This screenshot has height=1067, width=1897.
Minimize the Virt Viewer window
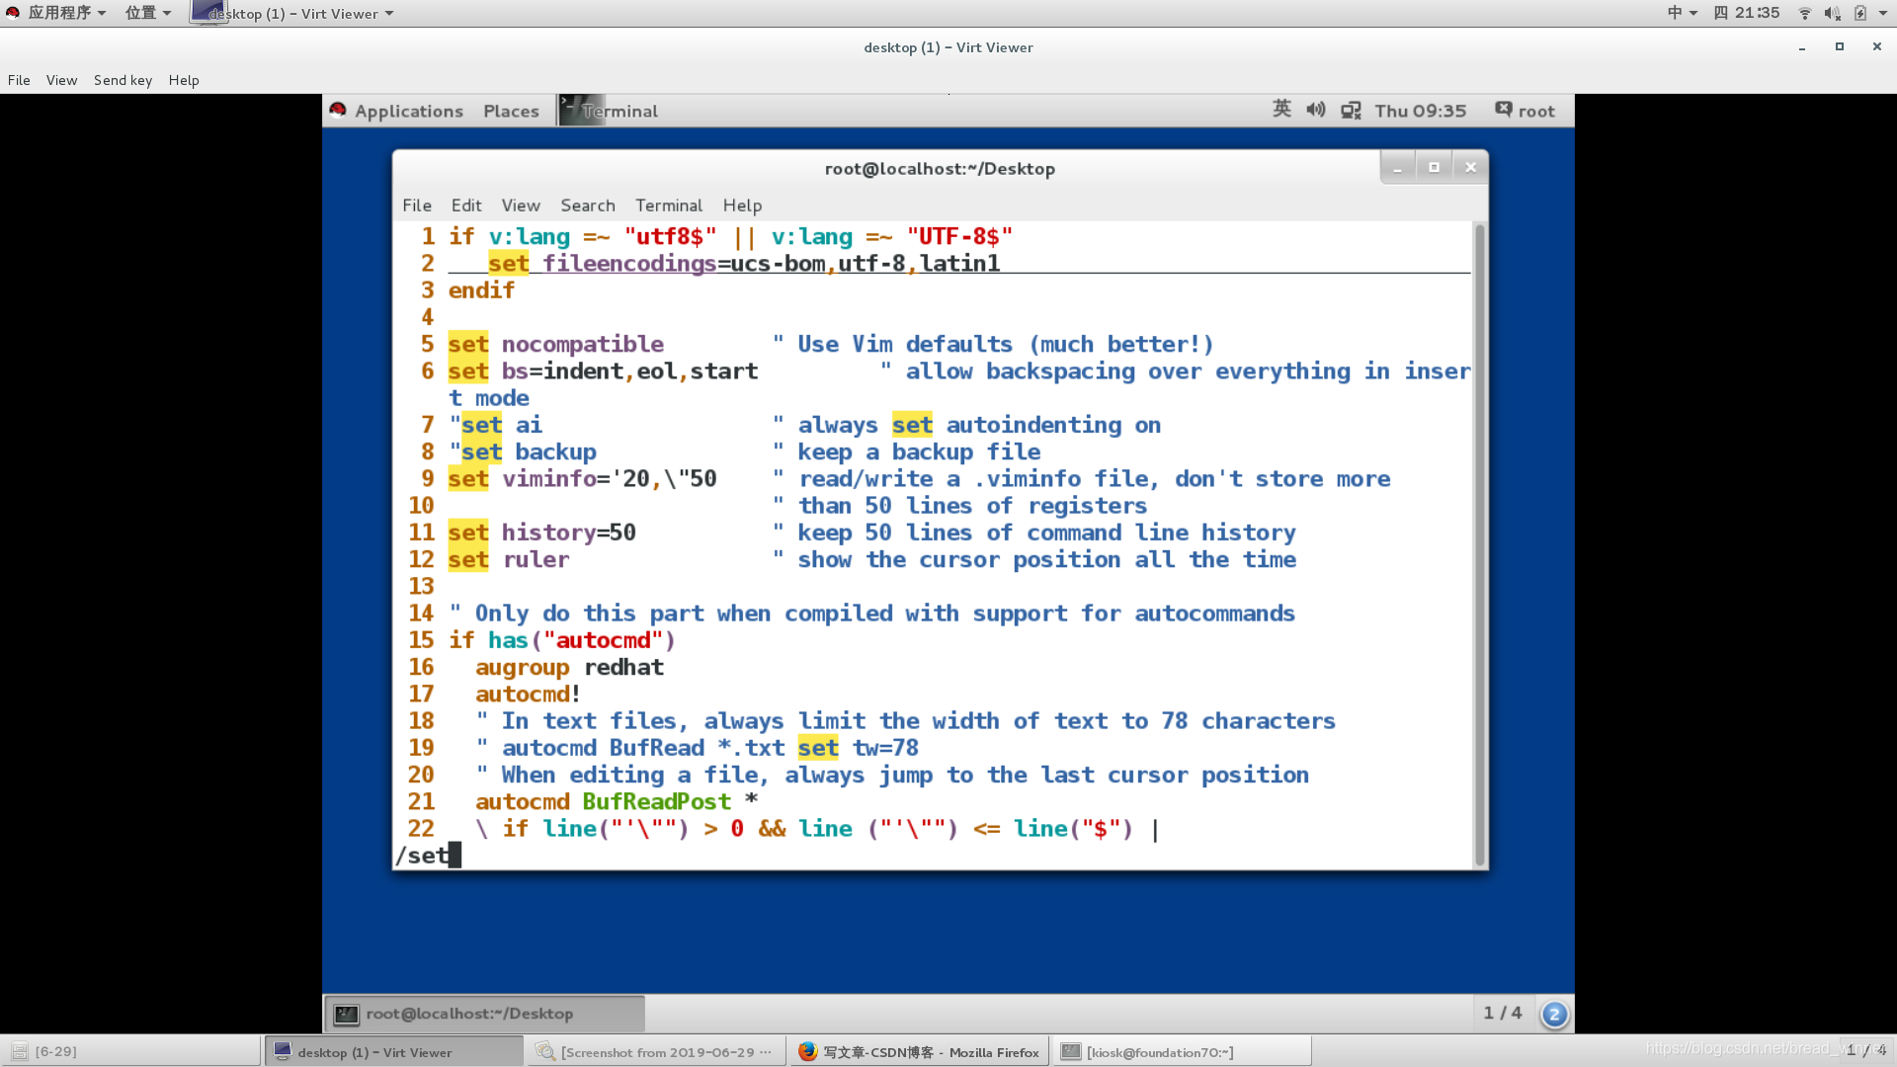click(x=1802, y=47)
